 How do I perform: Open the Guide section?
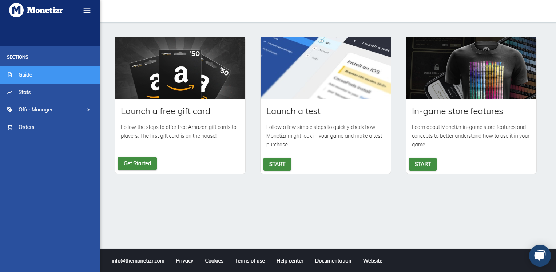coord(50,75)
